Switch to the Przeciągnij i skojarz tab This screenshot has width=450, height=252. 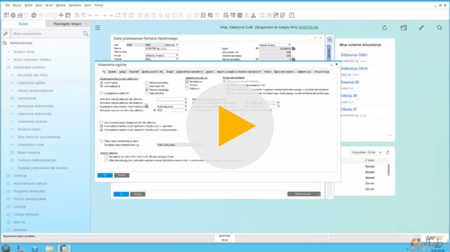[x=68, y=24]
